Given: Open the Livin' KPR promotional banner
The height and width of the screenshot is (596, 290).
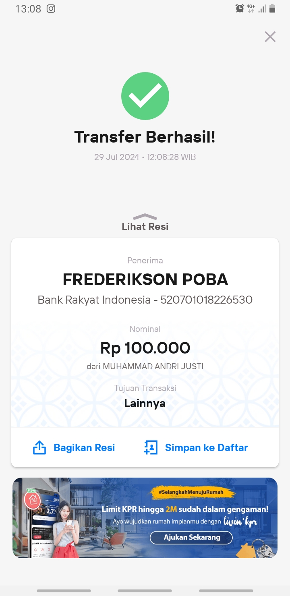Looking at the screenshot, I should [145, 518].
